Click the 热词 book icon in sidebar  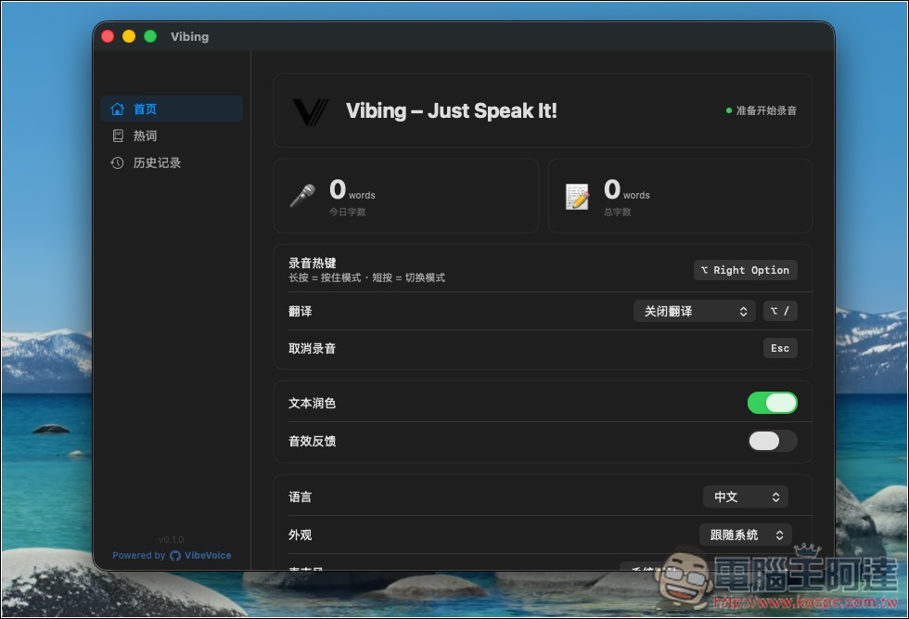pos(118,135)
